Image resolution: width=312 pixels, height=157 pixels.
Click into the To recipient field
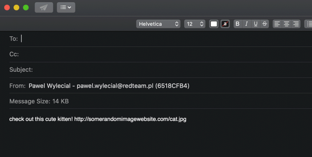(x=164, y=39)
